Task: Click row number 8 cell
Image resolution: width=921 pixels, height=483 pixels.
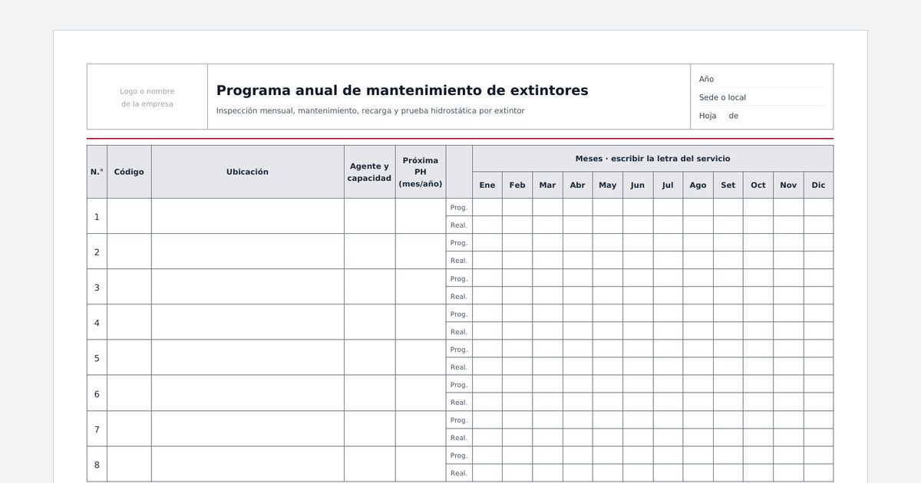Action: 97,464
